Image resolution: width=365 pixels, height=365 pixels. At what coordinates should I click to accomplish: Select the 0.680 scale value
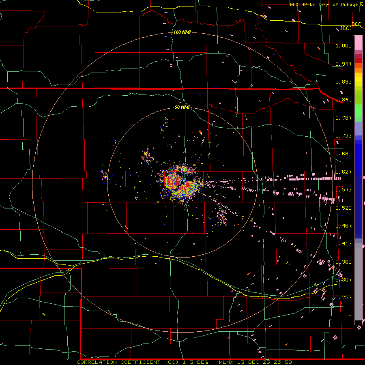(x=344, y=154)
